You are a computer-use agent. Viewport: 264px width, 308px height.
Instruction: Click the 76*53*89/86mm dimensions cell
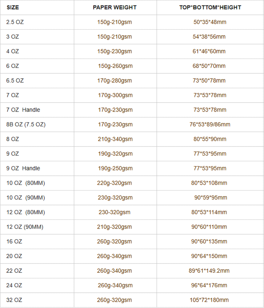tap(210, 124)
